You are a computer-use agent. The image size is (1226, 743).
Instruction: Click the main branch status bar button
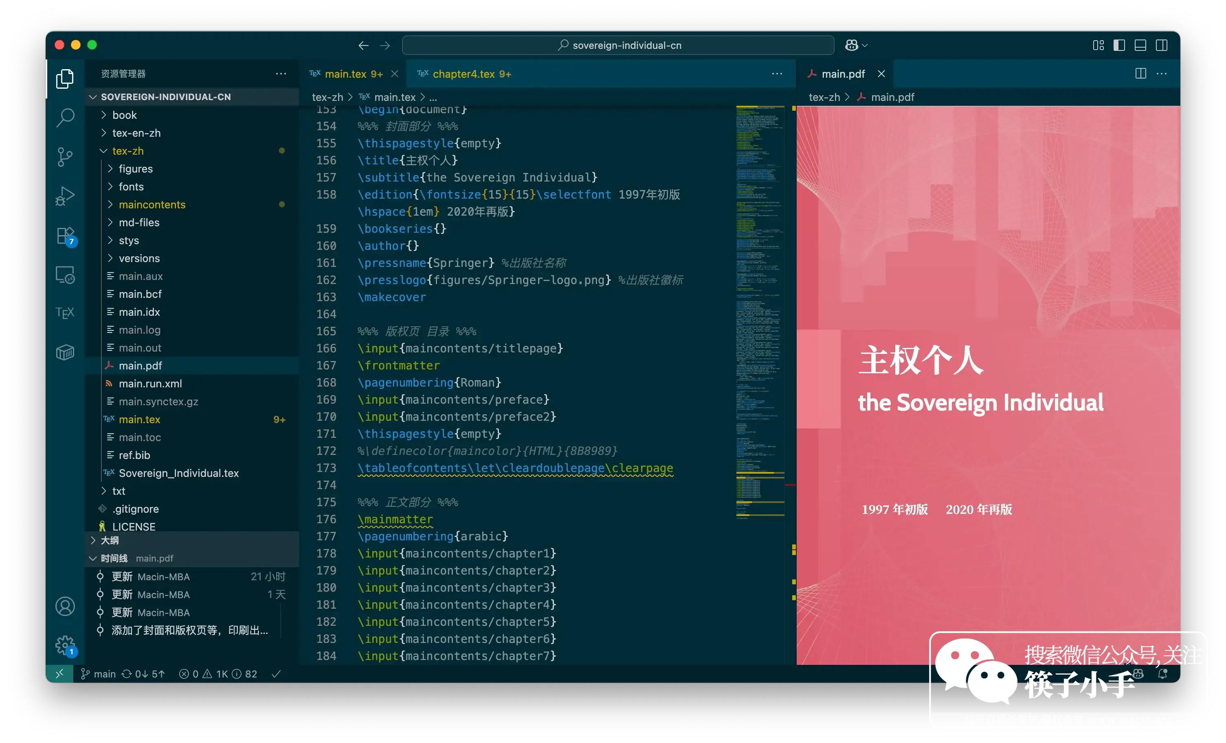pos(99,674)
